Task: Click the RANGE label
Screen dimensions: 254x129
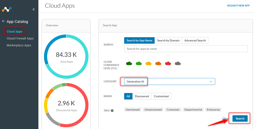Action: tap(108, 96)
